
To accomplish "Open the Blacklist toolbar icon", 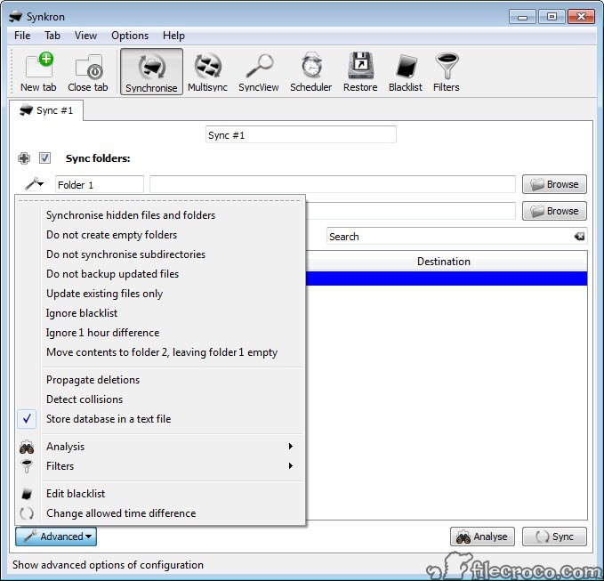I will pos(406,72).
